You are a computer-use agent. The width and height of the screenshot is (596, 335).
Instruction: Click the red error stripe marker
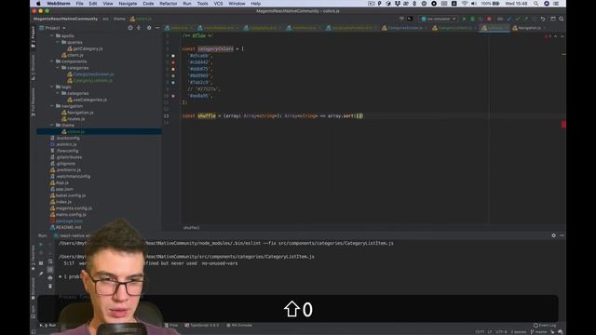(x=563, y=125)
